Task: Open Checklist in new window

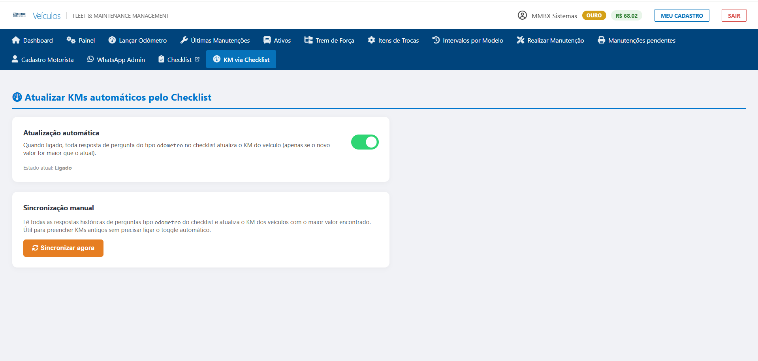Action: (179, 60)
